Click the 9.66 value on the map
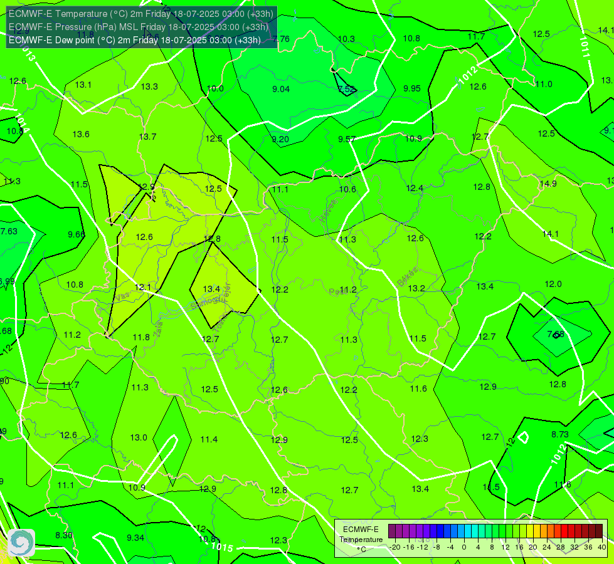Screen dimensions: 614x564 click(x=77, y=234)
